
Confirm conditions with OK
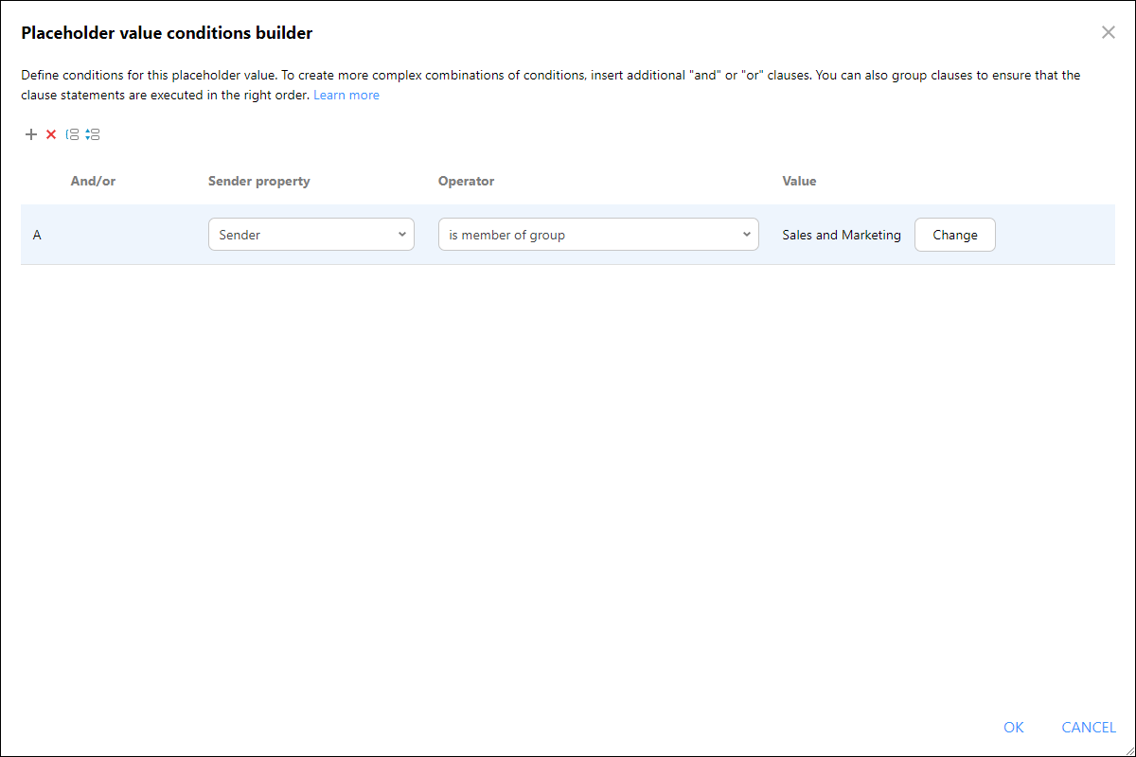point(1014,727)
